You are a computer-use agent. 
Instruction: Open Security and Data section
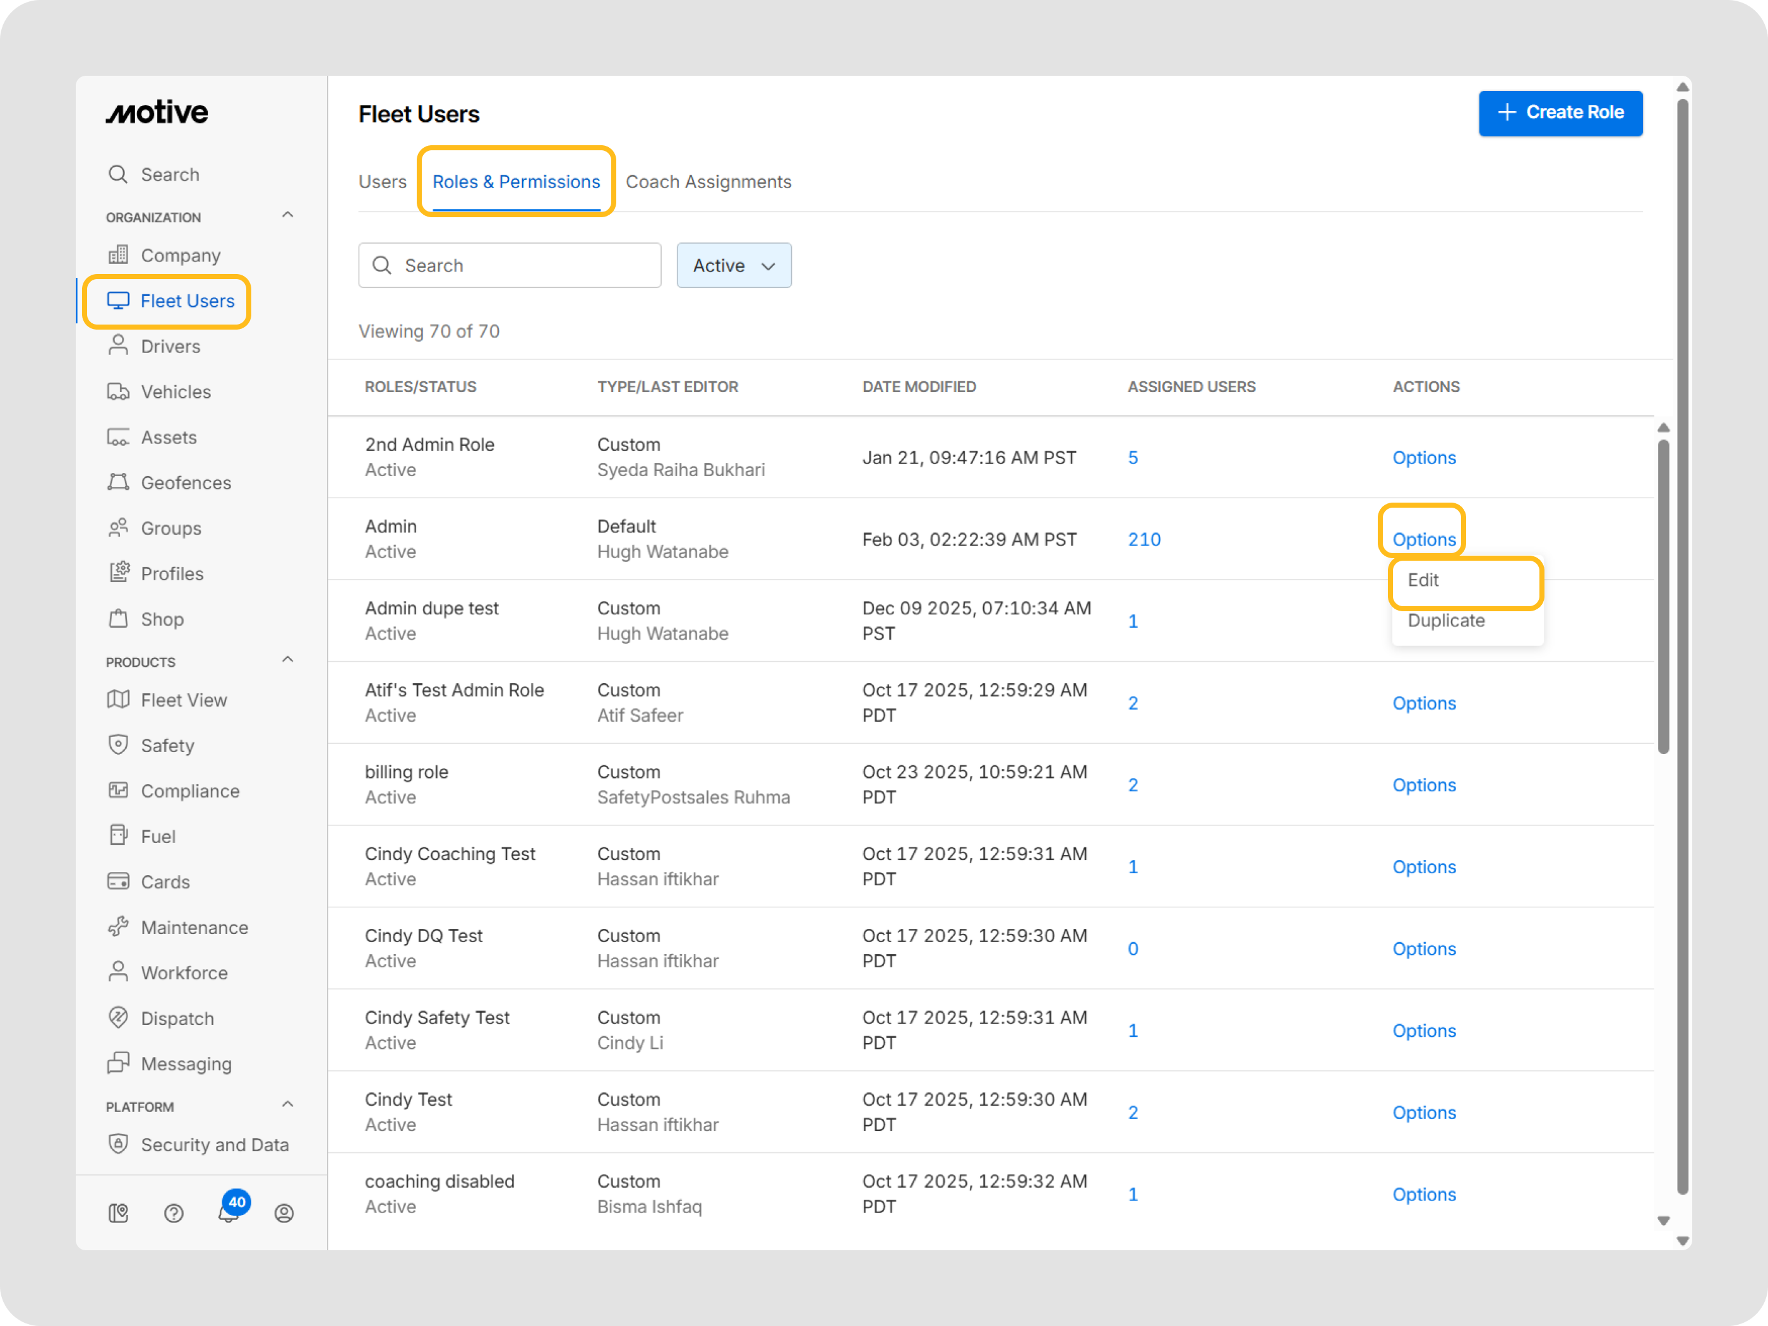pos(214,1145)
